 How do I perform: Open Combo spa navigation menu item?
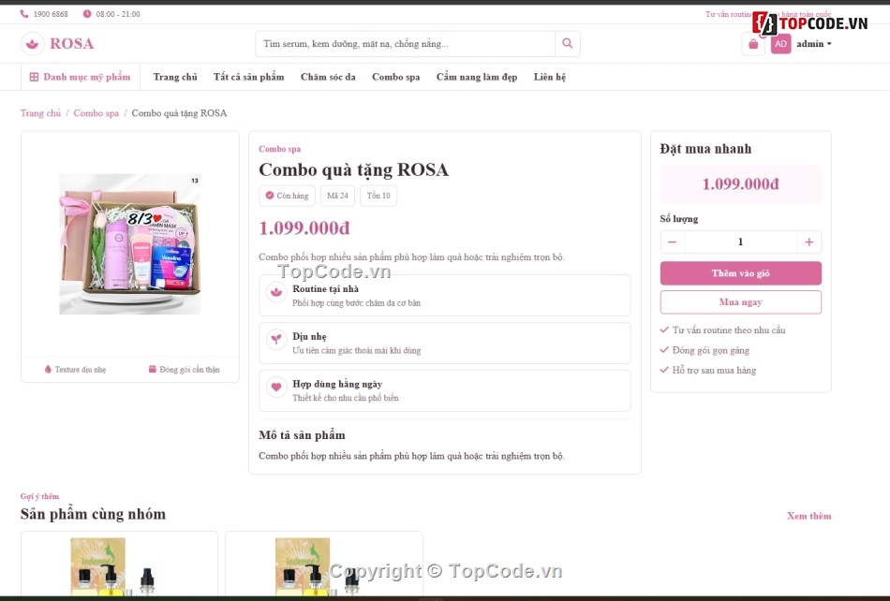click(x=395, y=77)
